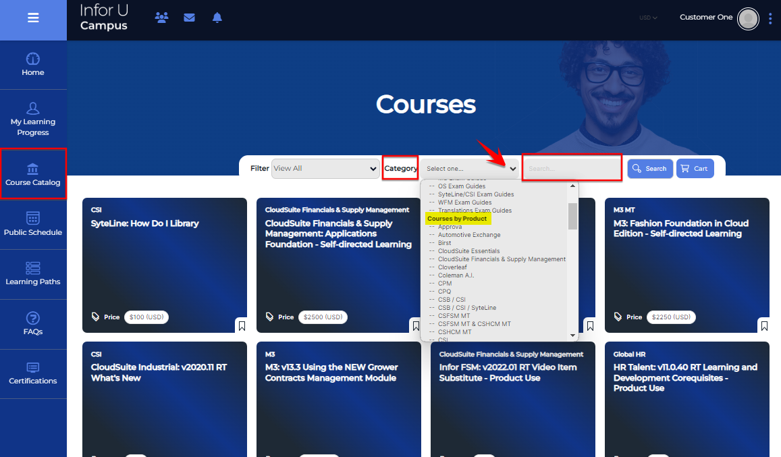Expand the Filter View All dropdown

pos(325,169)
